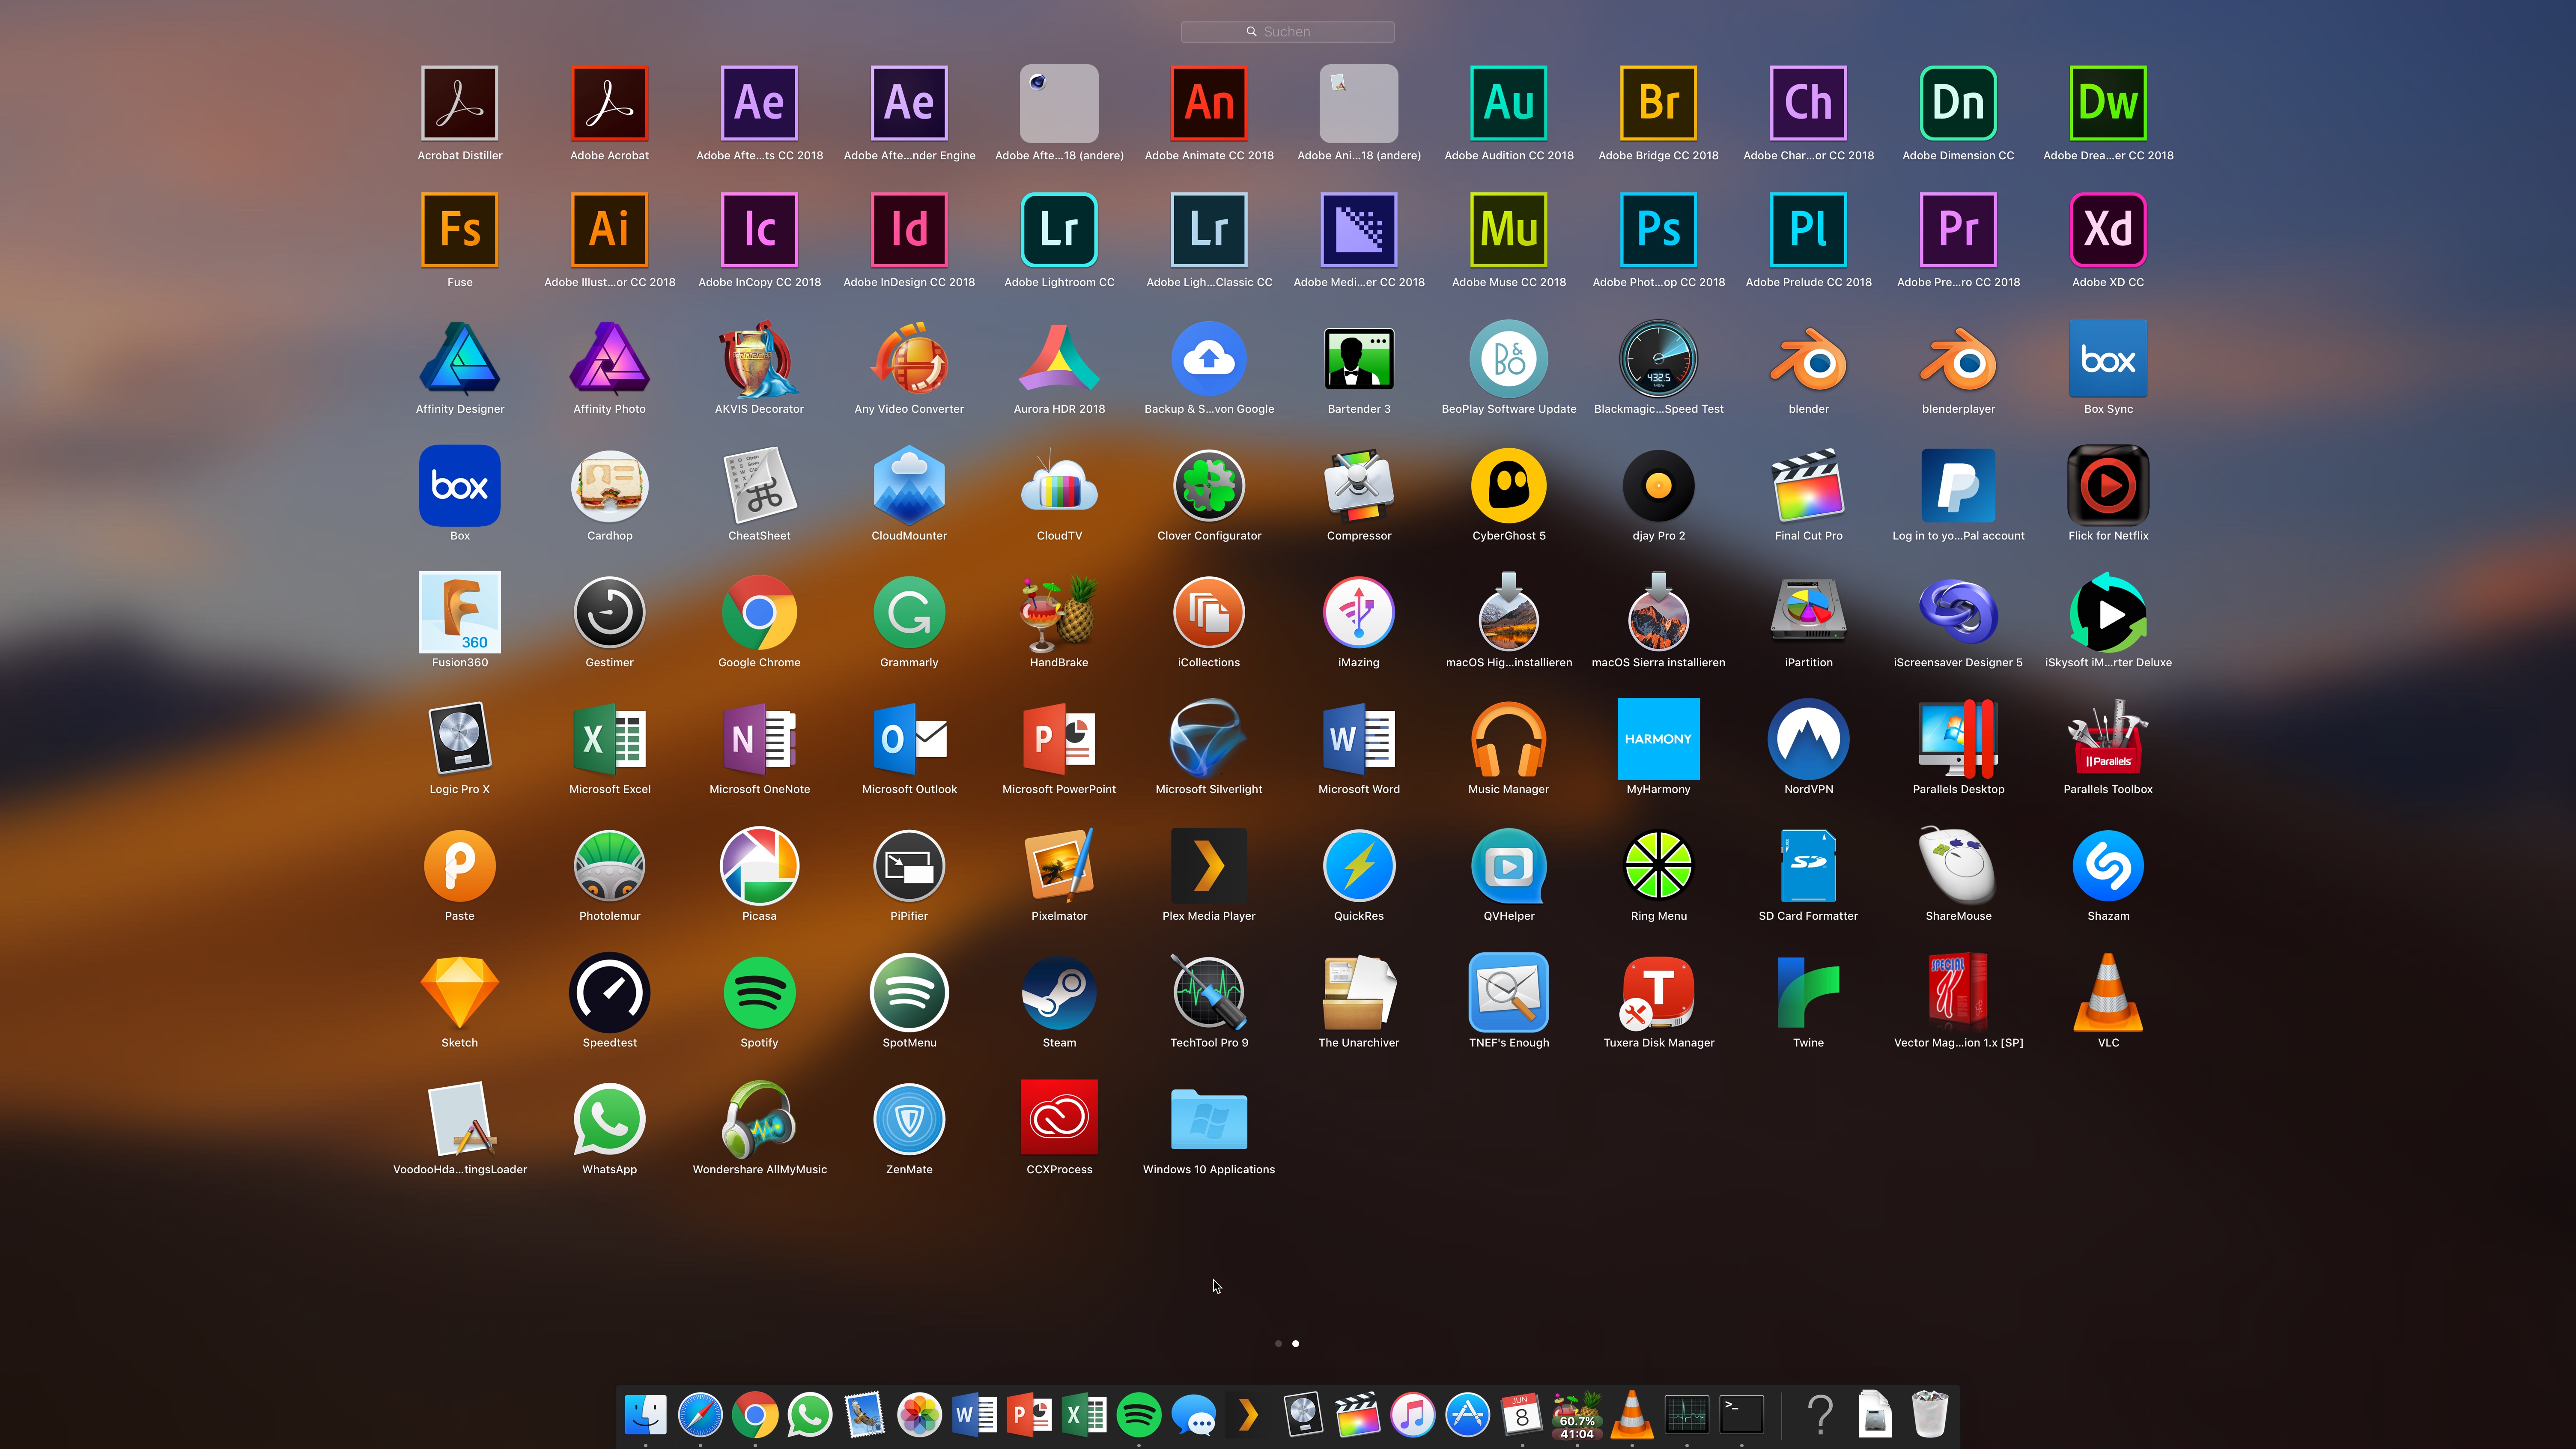Image resolution: width=2576 pixels, height=1449 pixels.
Task: Launch Parallels Desktop
Action: 1958,740
